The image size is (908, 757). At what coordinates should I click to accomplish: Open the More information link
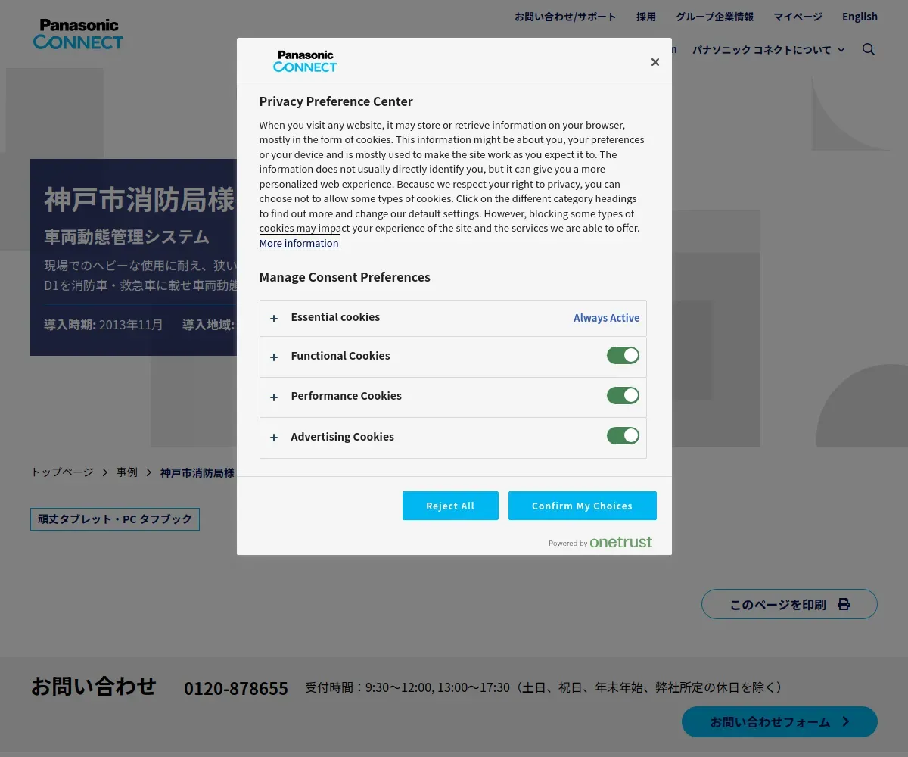click(x=299, y=243)
